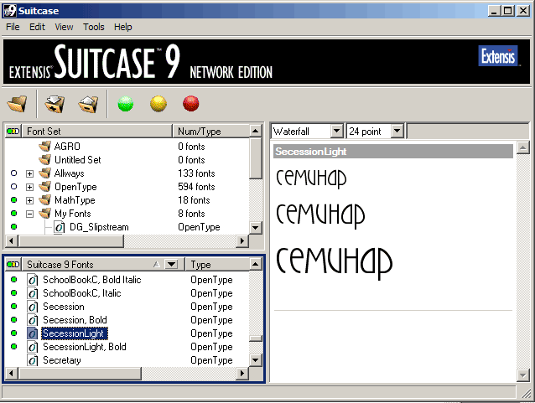Click the Secession font file icon
This screenshot has height=403, width=535.
tap(33, 307)
